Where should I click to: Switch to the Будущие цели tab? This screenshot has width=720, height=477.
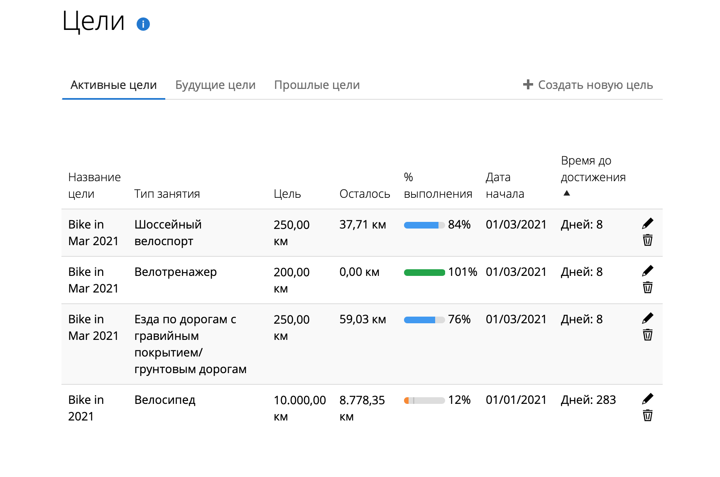(x=215, y=85)
